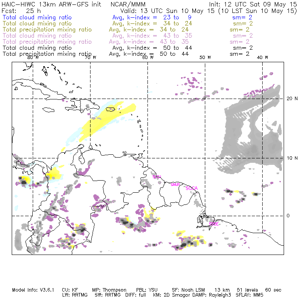
Task: Click the "13 km" resolution in footer
Action: 222,290
